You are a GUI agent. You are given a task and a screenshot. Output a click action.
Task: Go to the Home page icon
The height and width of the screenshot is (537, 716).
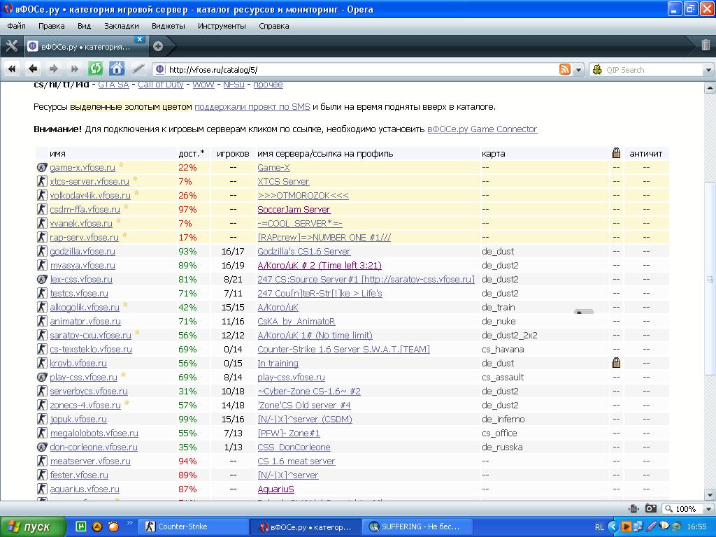[117, 69]
